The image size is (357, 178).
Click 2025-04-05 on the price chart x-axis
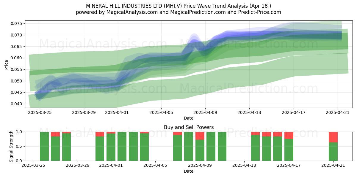[x=161, y=112]
